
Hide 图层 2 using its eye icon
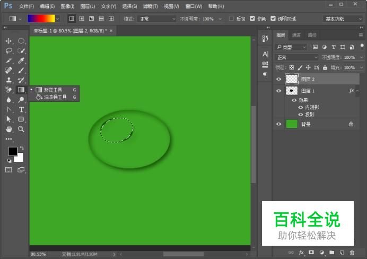click(x=279, y=79)
